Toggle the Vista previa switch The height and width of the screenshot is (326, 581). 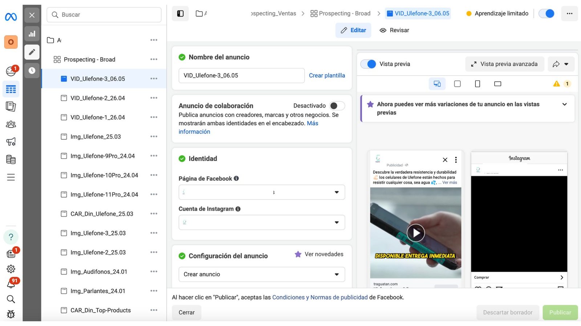click(x=368, y=64)
